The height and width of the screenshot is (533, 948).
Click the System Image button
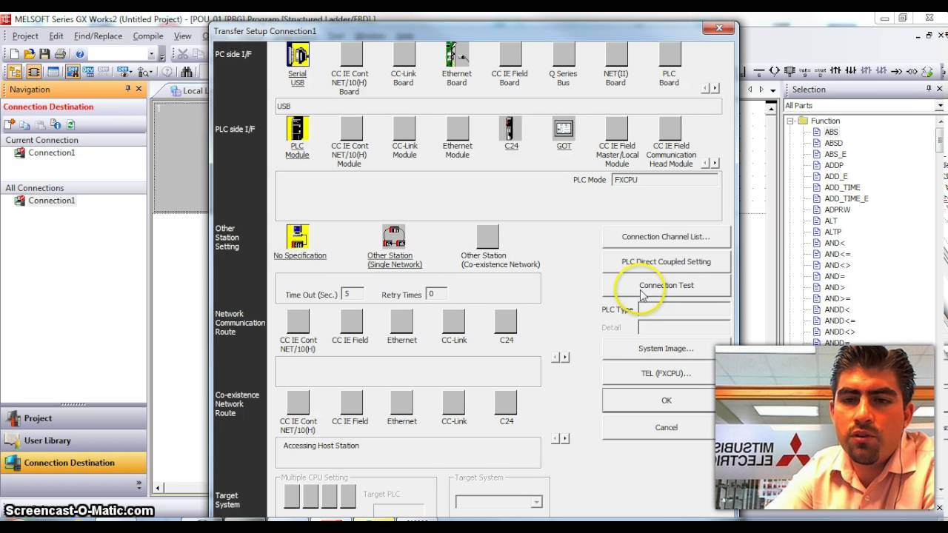[666, 348]
